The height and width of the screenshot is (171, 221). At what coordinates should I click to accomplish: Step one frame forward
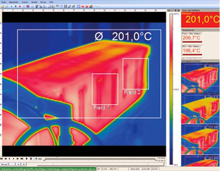point(13,159)
